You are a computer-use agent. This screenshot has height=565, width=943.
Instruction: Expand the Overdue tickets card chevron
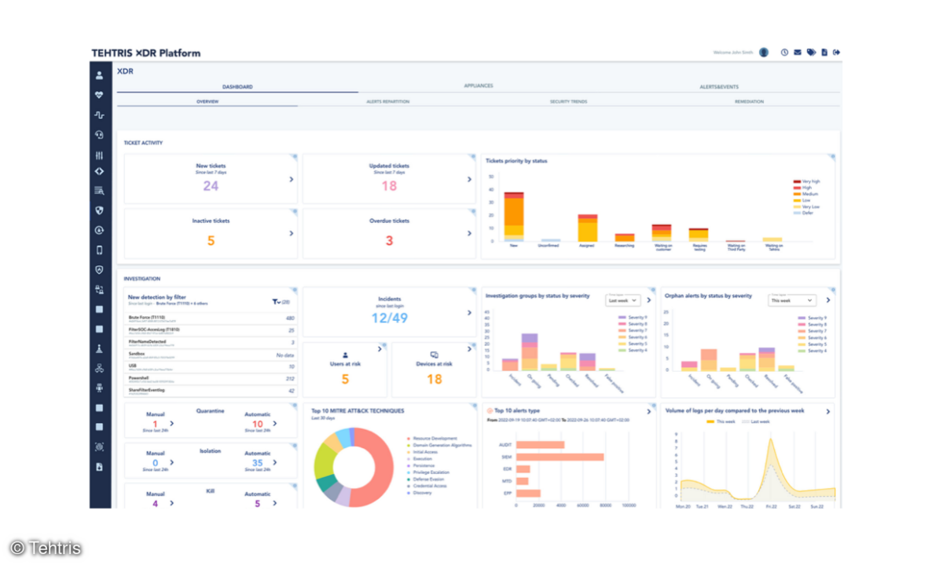(x=470, y=233)
